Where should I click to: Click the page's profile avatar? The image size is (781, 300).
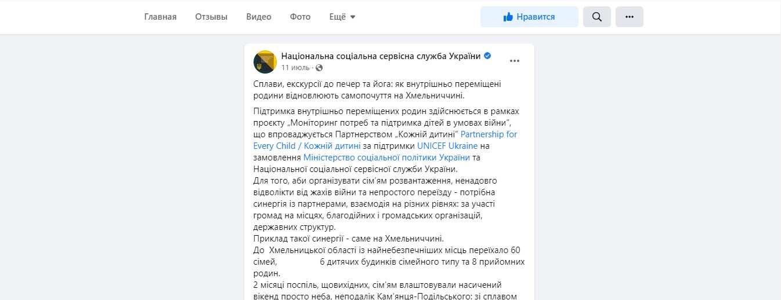[265, 61]
